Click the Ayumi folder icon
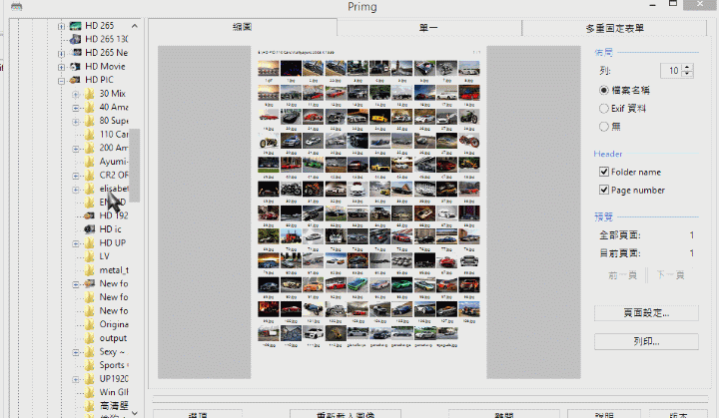 click(90, 162)
